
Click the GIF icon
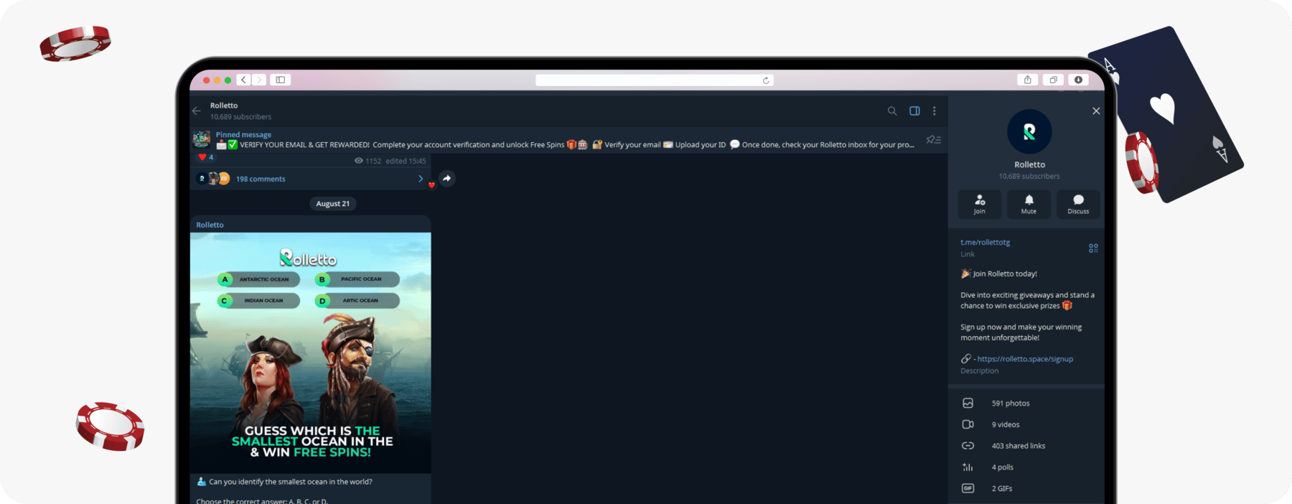(x=968, y=489)
